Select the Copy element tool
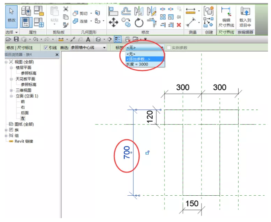 pyautogui.click(x=126, y=22)
